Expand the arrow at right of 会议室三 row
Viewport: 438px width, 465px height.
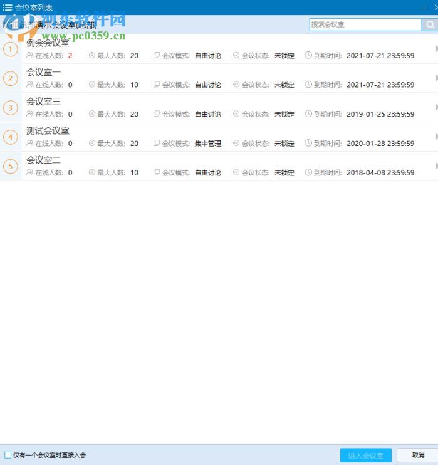click(437, 107)
